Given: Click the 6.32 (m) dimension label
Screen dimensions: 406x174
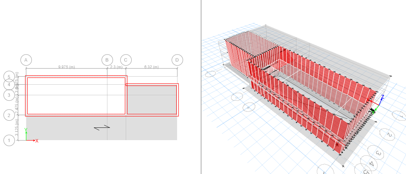Looking at the screenshot, I should tap(152, 67).
